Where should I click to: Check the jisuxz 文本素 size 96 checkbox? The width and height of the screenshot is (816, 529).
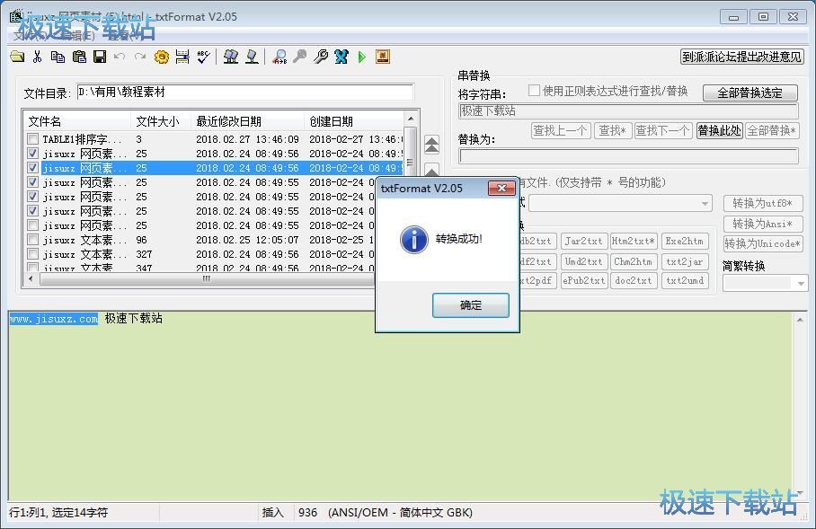pos(32,240)
